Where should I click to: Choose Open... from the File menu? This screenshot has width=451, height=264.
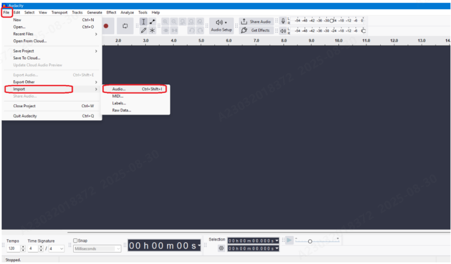(52, 27)
